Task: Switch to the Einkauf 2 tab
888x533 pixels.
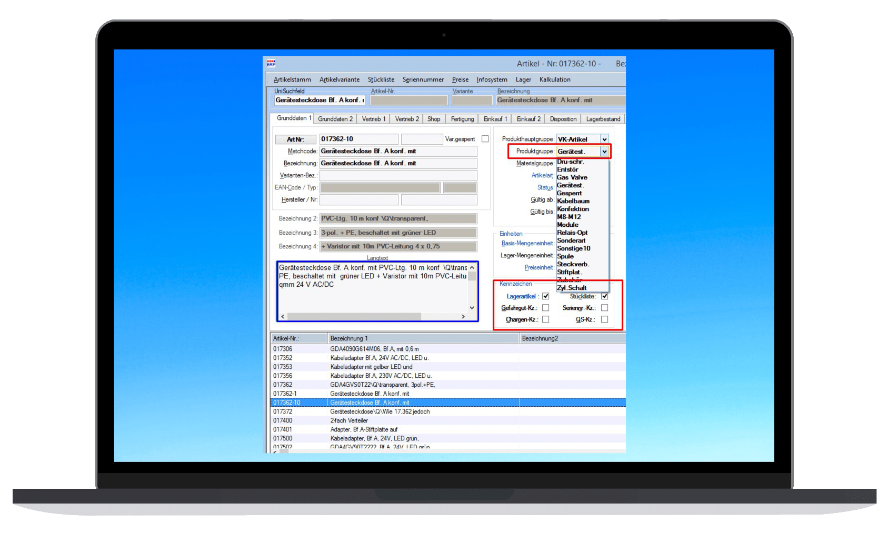Action: tap(528, 119)
